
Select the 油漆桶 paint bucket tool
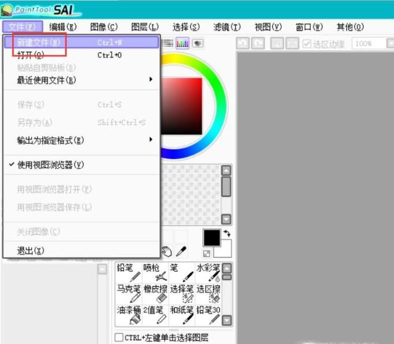(x=129, y=315)
